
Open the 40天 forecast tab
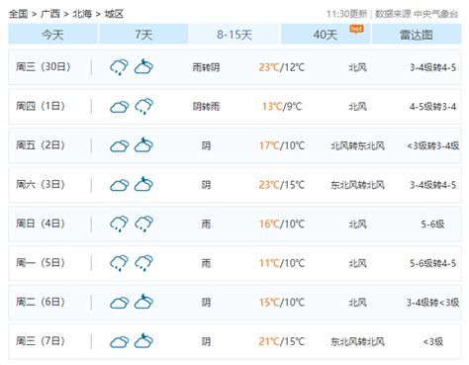click(326, 34)
